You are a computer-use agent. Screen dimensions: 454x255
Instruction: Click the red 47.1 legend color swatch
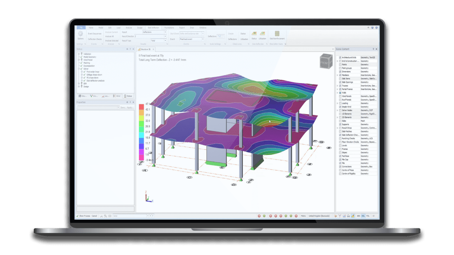point(141,104)
